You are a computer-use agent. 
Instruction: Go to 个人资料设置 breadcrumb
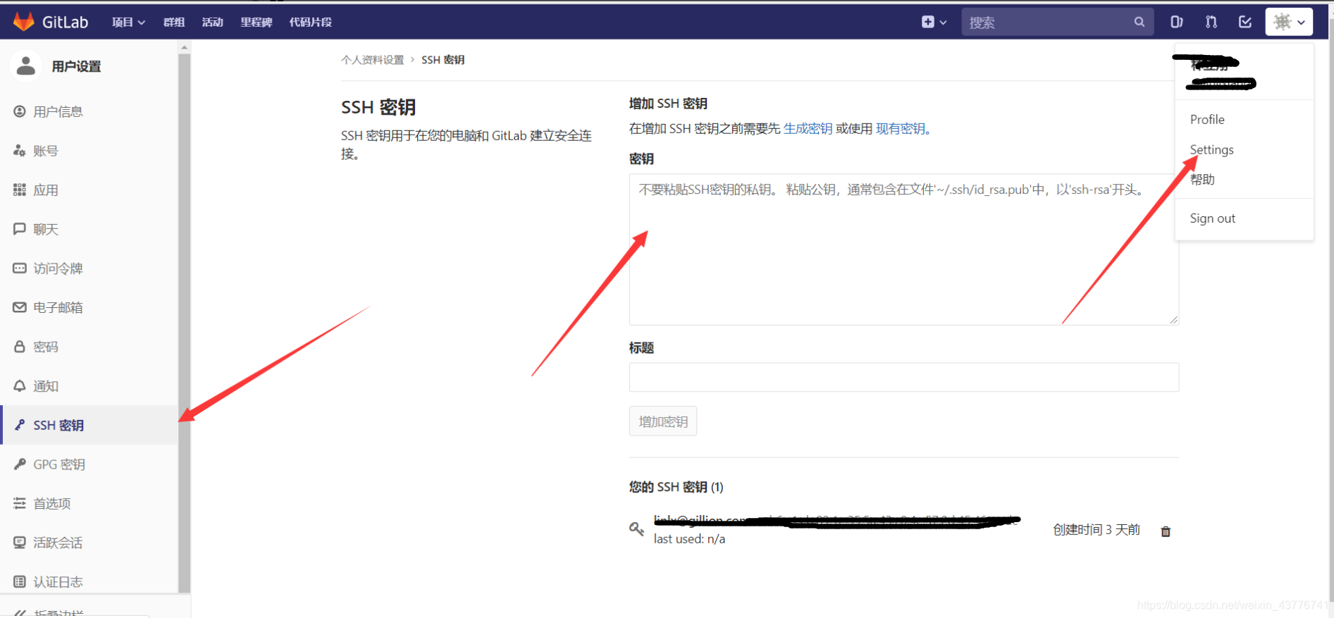pos(372,60)
